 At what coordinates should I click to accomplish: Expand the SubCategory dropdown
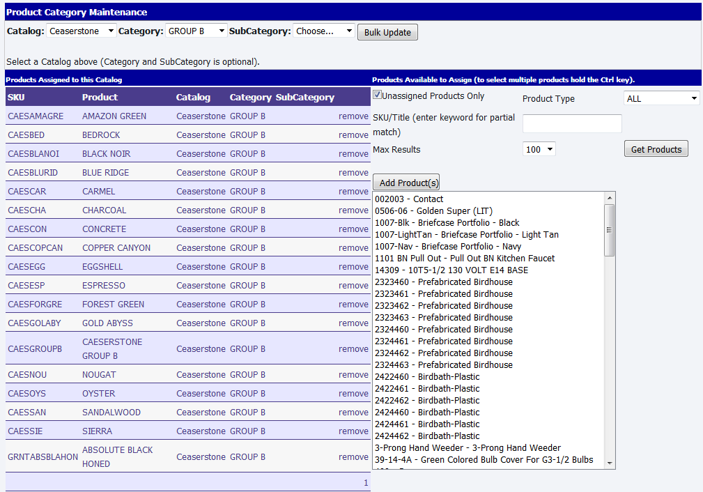(324, 31)
